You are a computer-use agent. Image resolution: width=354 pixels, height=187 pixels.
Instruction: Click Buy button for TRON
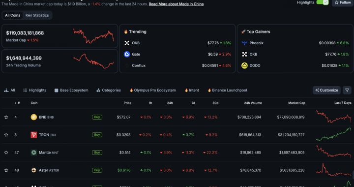coord(97,135)
